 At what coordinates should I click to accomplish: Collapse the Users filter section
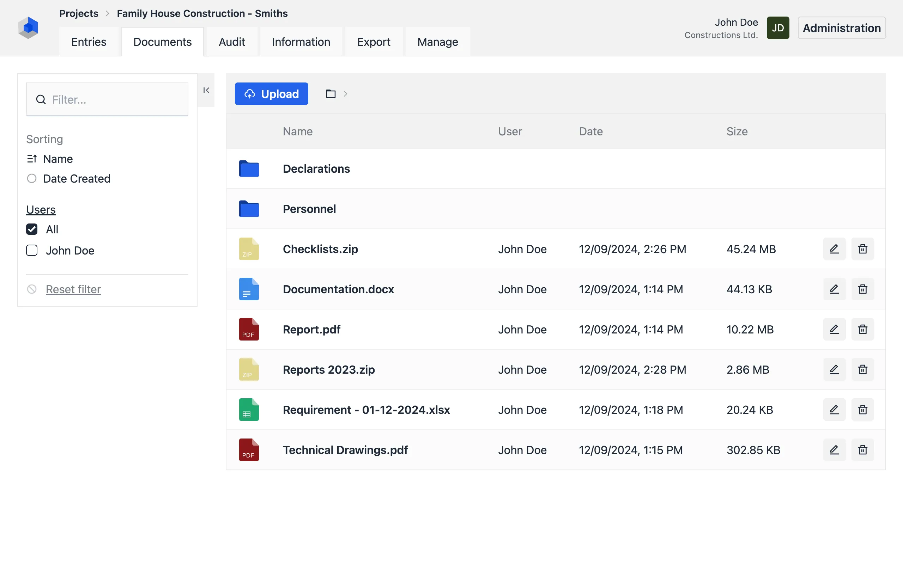[x=41, y=210]
